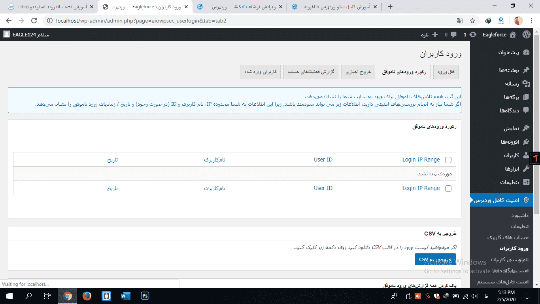Open کاربران users icon

coord(526,155)
